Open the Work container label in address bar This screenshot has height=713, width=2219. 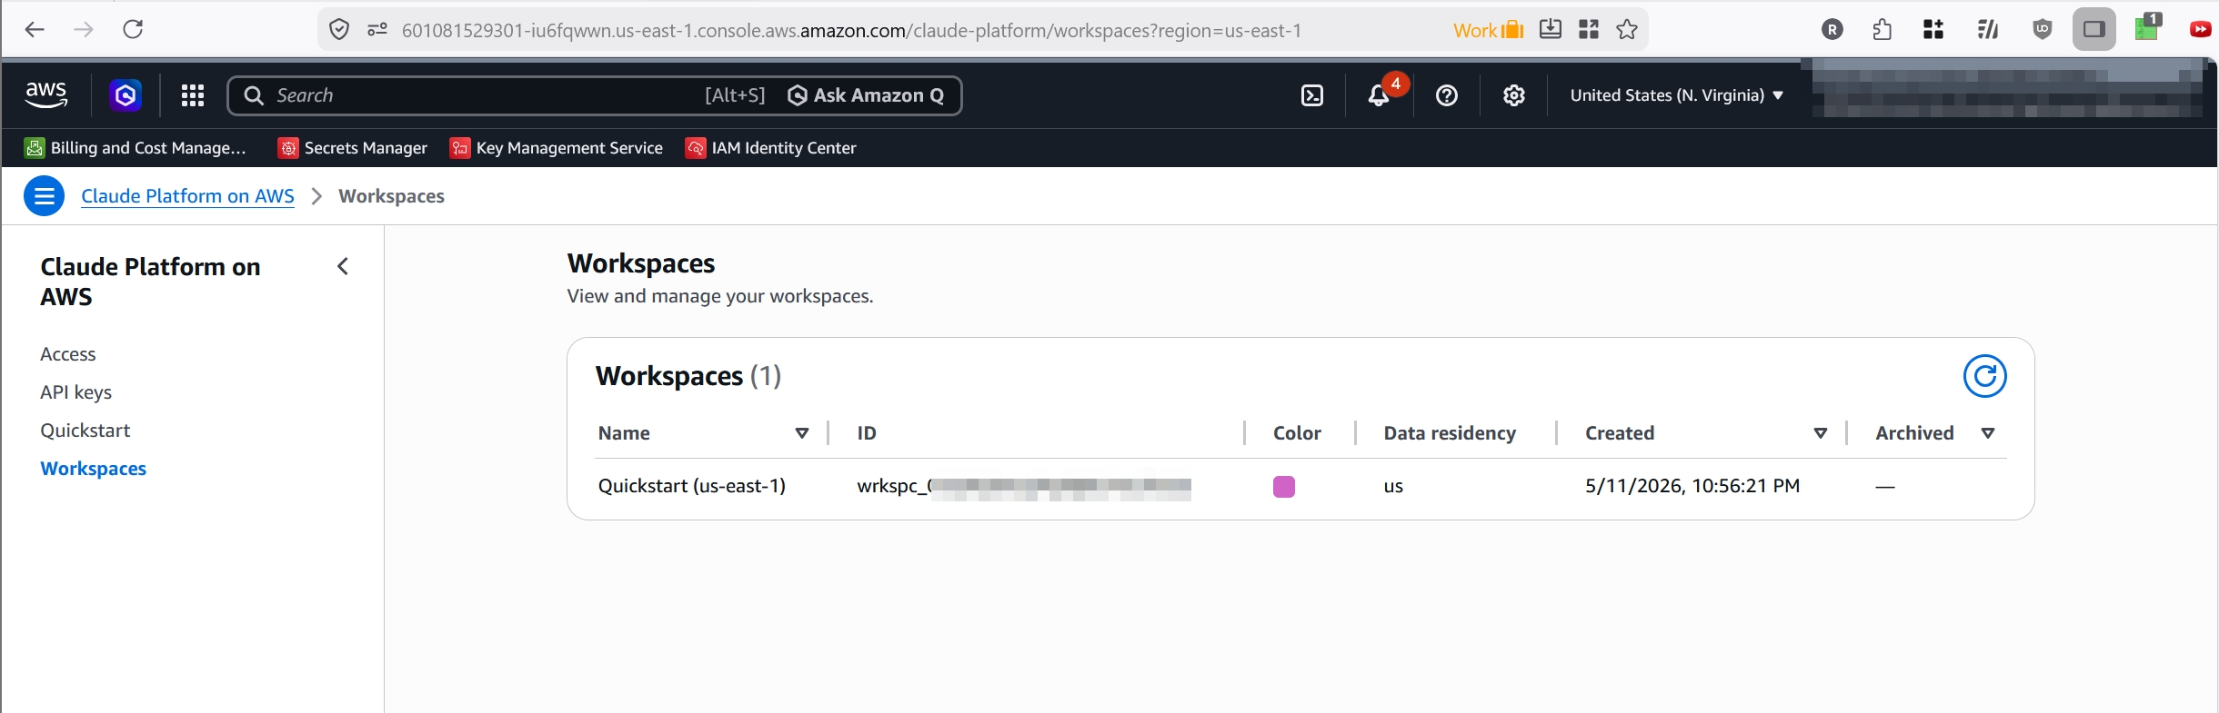tap(1488, 30)
